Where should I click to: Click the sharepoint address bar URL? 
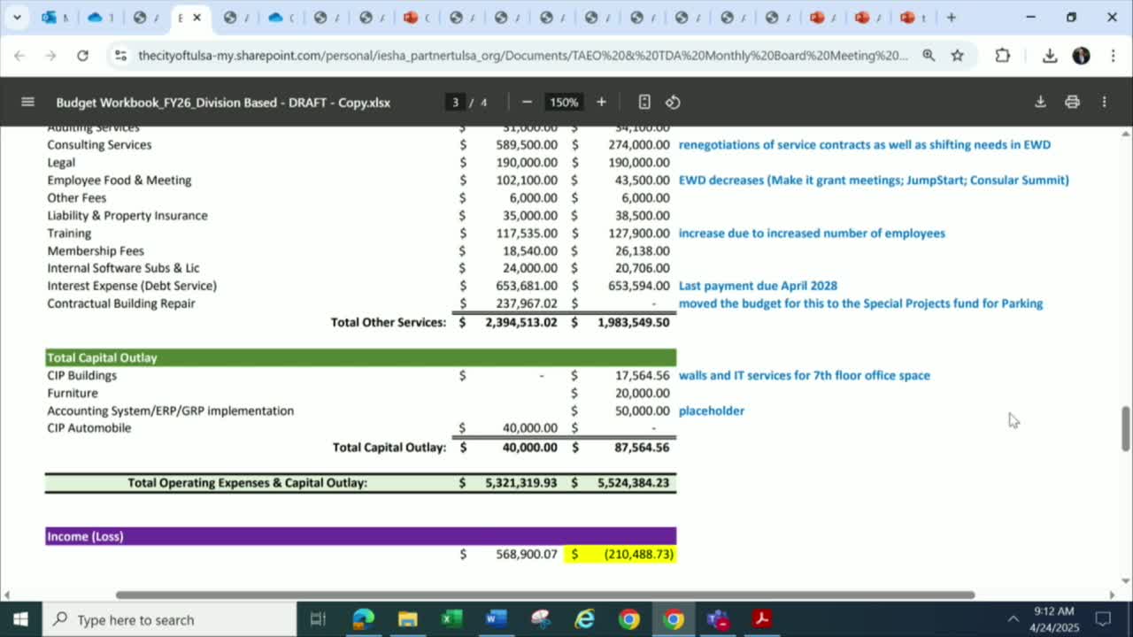522,56
